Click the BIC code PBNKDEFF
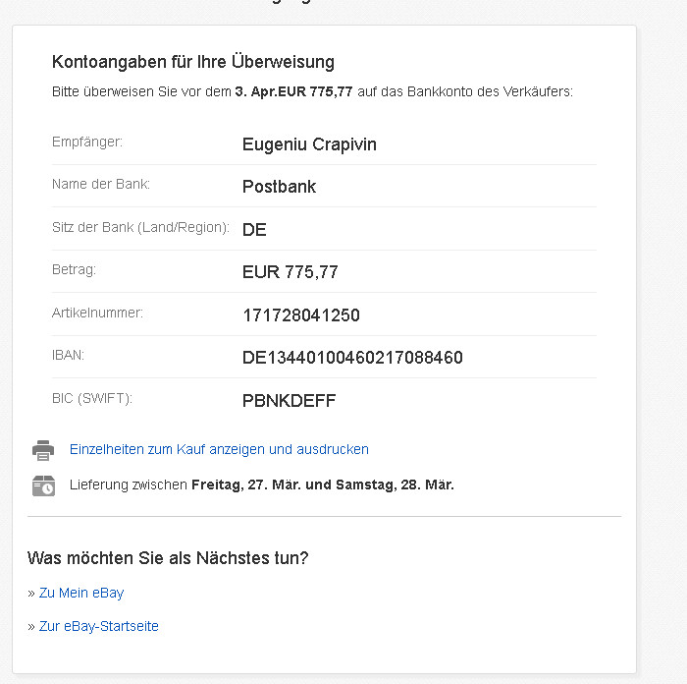Screen dimensions: 687x684 [x=289, y=401]
